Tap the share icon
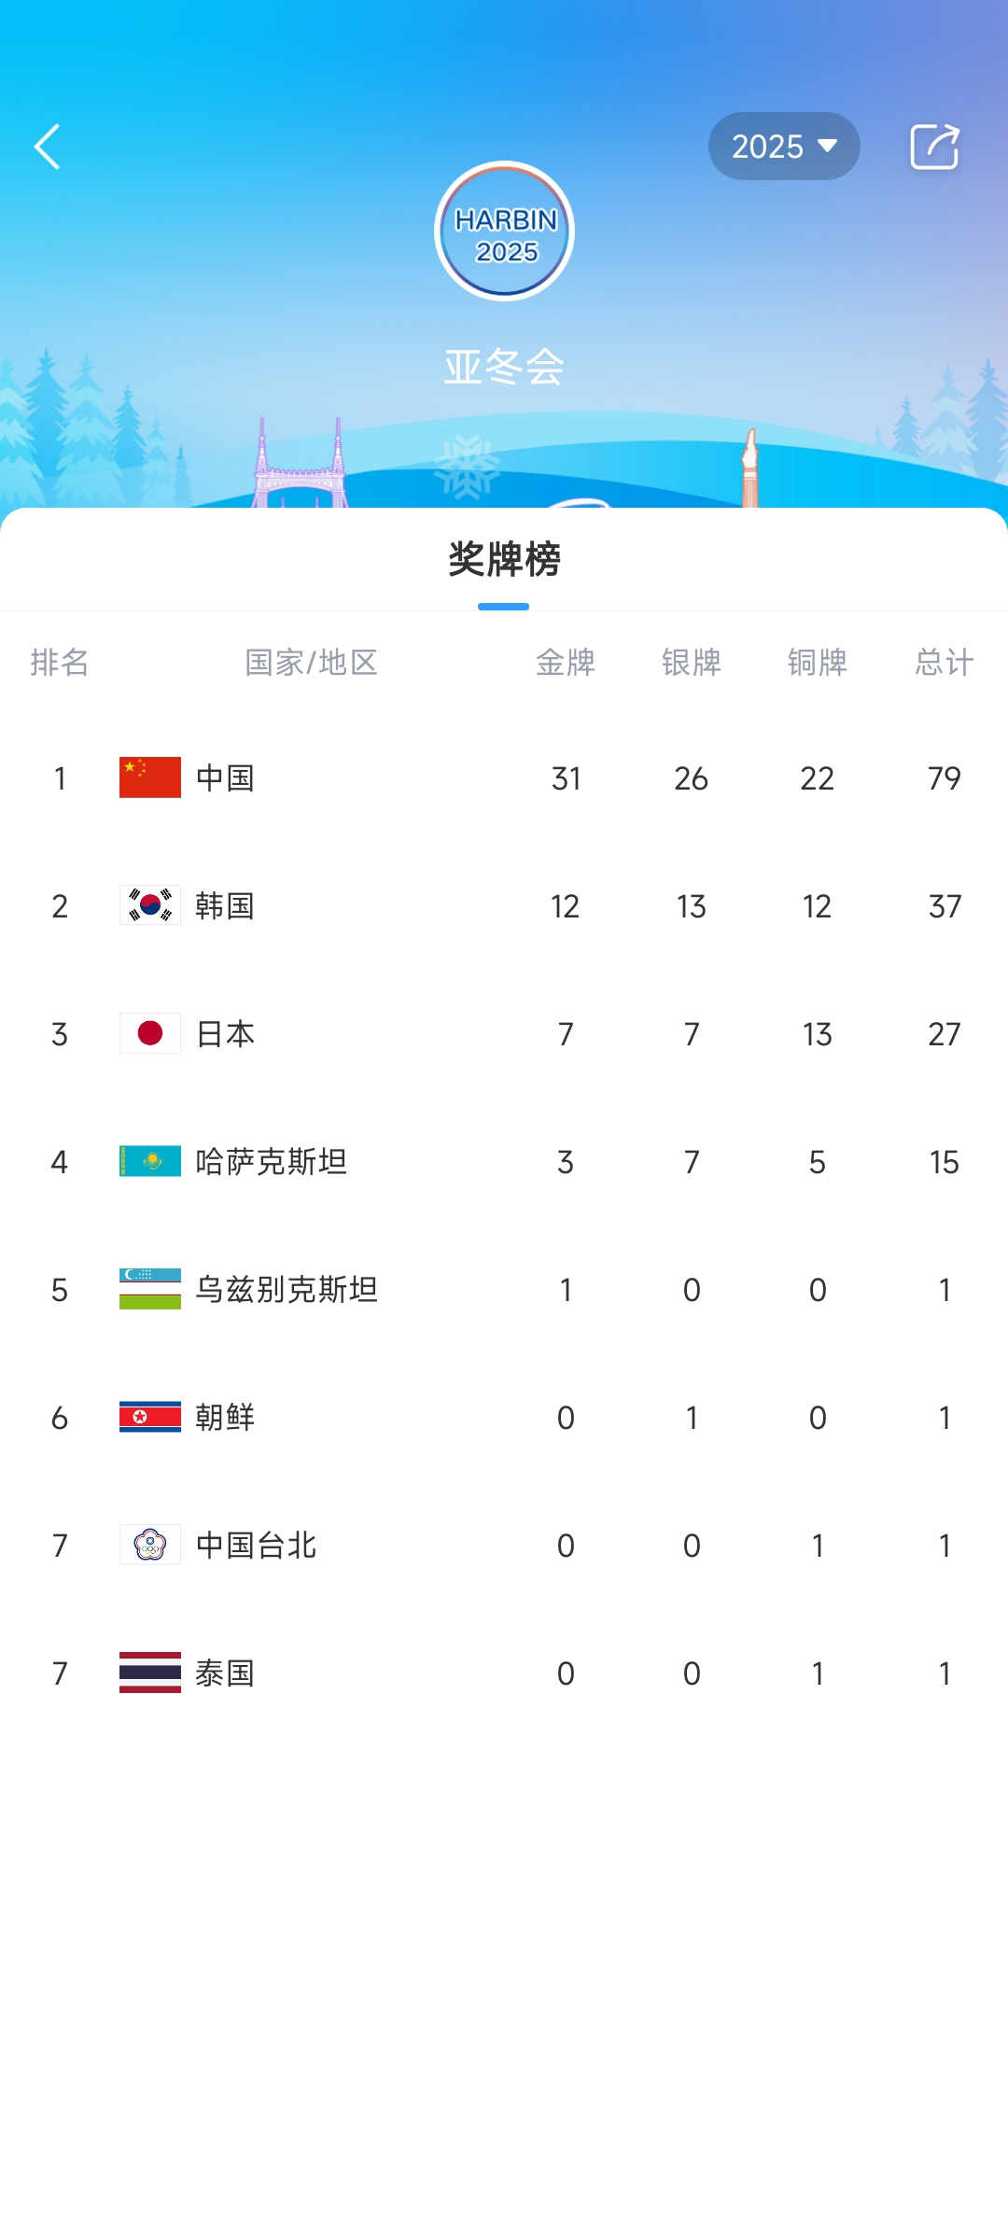Image resolution: width=1008 pixels, height=2240 pixels. (934, 147)
